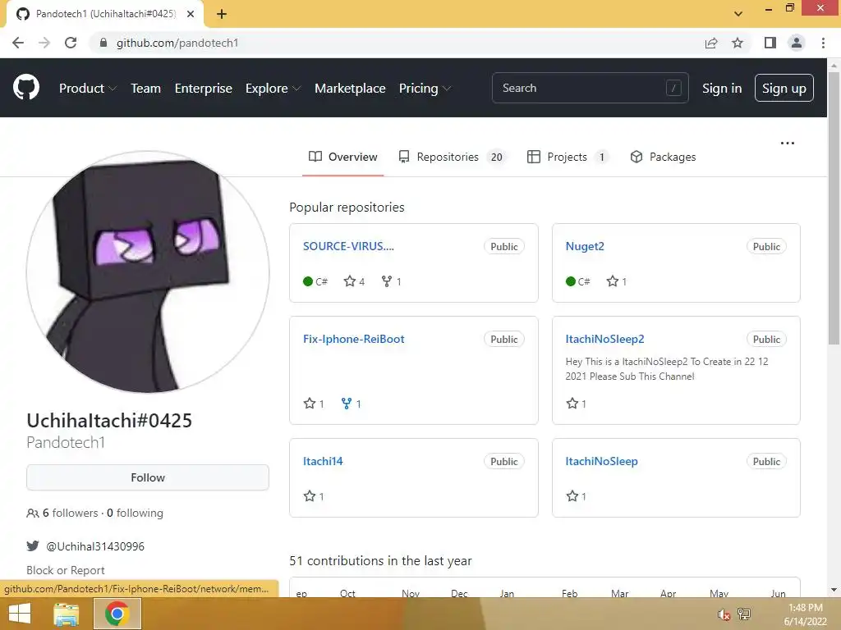Open the ItachiNoSleep2 repository
The width and height of the screenshot is (841, 630).
[604, 339]
